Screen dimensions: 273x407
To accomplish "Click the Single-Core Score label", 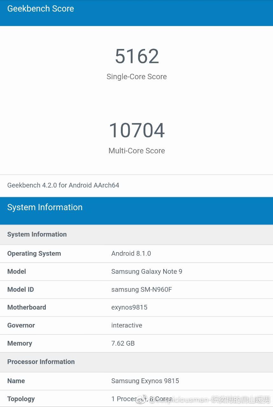I will point(136,77).
